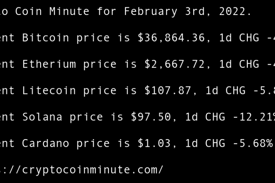Click the word Solana
Image resolution: width=275 pixels, height=183 pixels.
tap(42, 117)
